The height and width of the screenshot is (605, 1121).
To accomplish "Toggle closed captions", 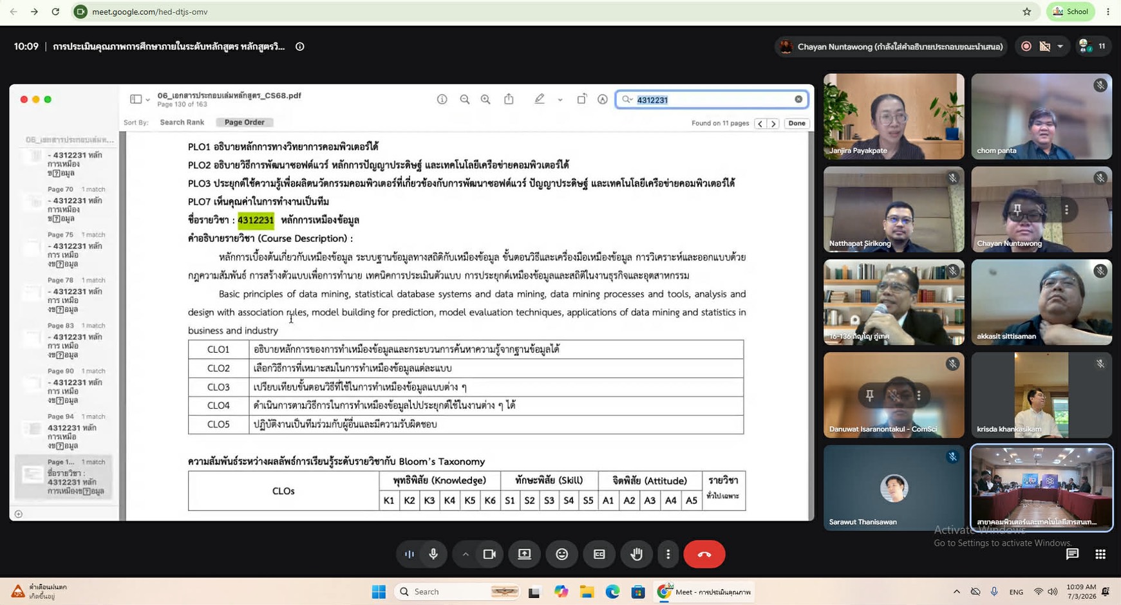I will [599, 554].
